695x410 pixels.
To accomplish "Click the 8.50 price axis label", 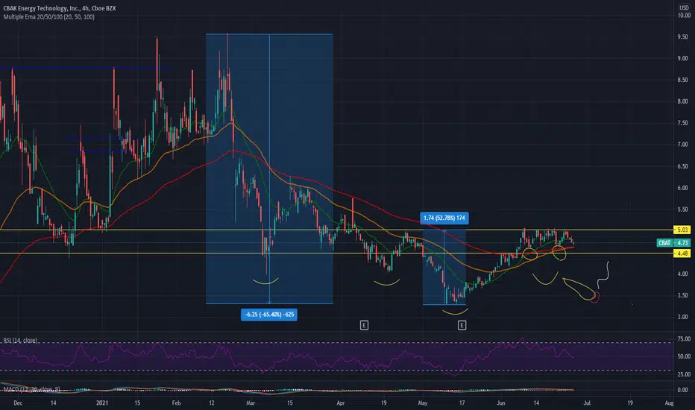I will (682, 80).
